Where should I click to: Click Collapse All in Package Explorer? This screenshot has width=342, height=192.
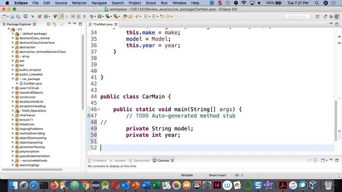tap(49, 24)
